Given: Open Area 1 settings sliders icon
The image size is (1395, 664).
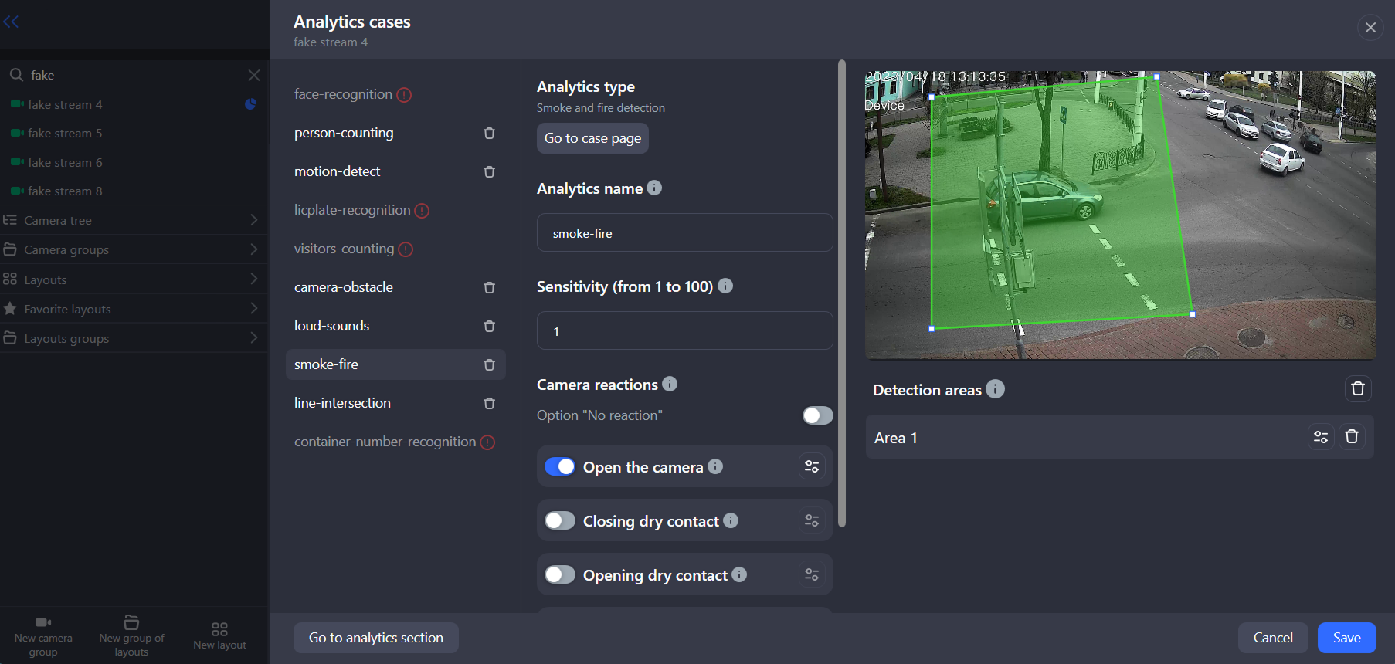Looking at the screenshot, I should pos(1320,437).
